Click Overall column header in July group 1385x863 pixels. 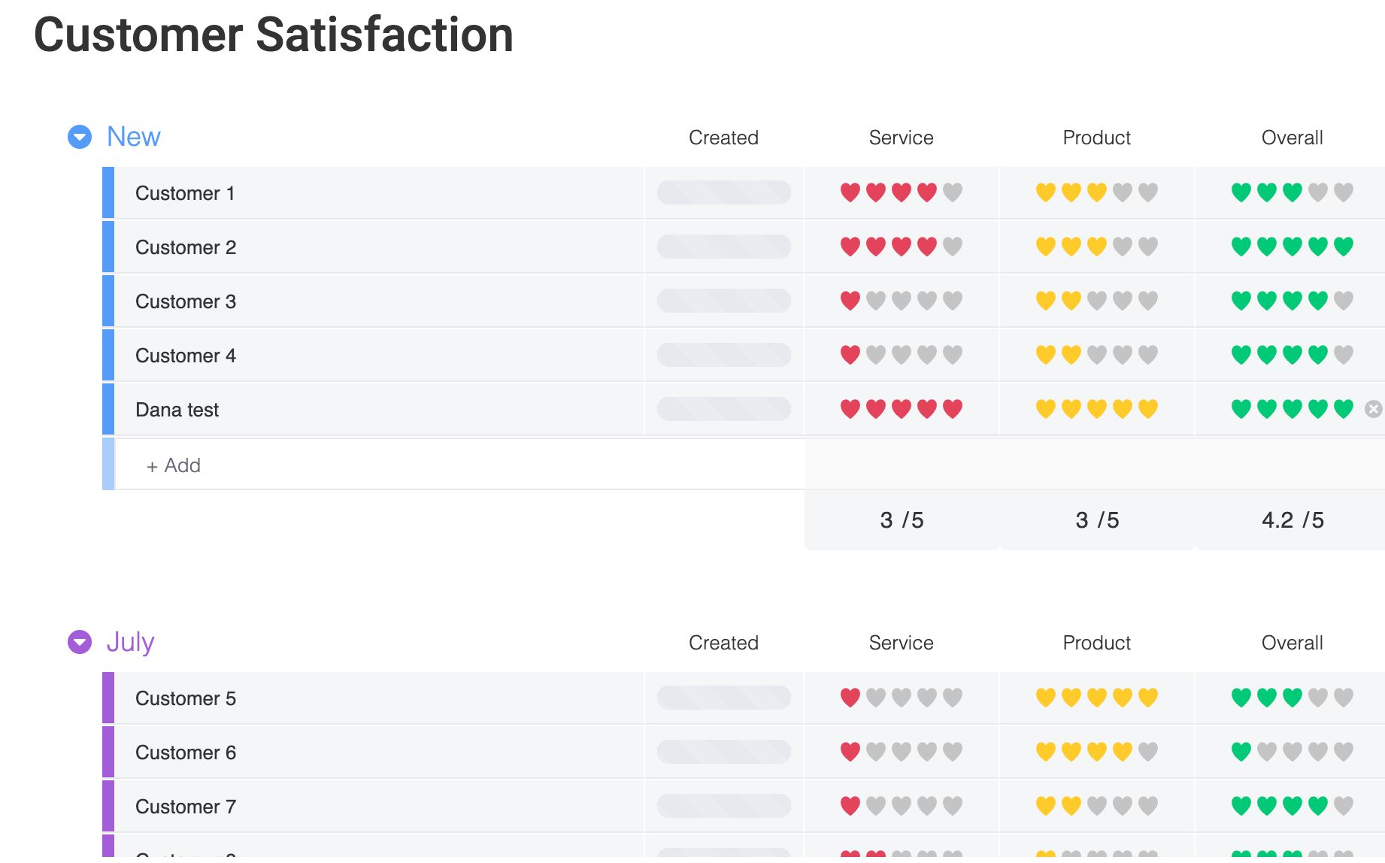(x=1292, y=643)
